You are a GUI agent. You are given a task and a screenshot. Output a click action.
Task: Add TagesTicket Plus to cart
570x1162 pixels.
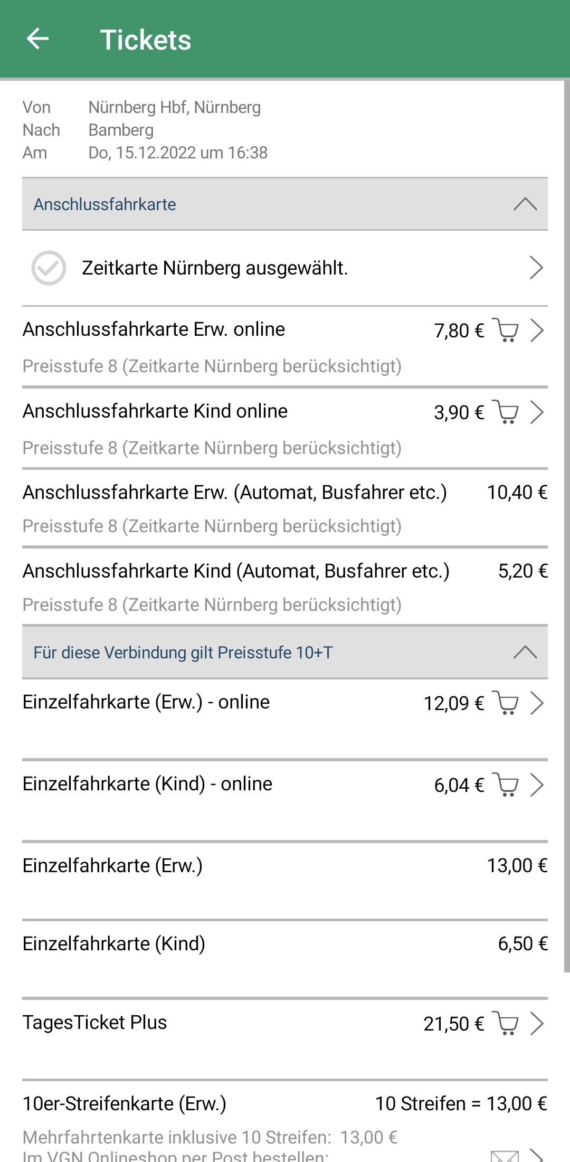tap(505, 1024)
